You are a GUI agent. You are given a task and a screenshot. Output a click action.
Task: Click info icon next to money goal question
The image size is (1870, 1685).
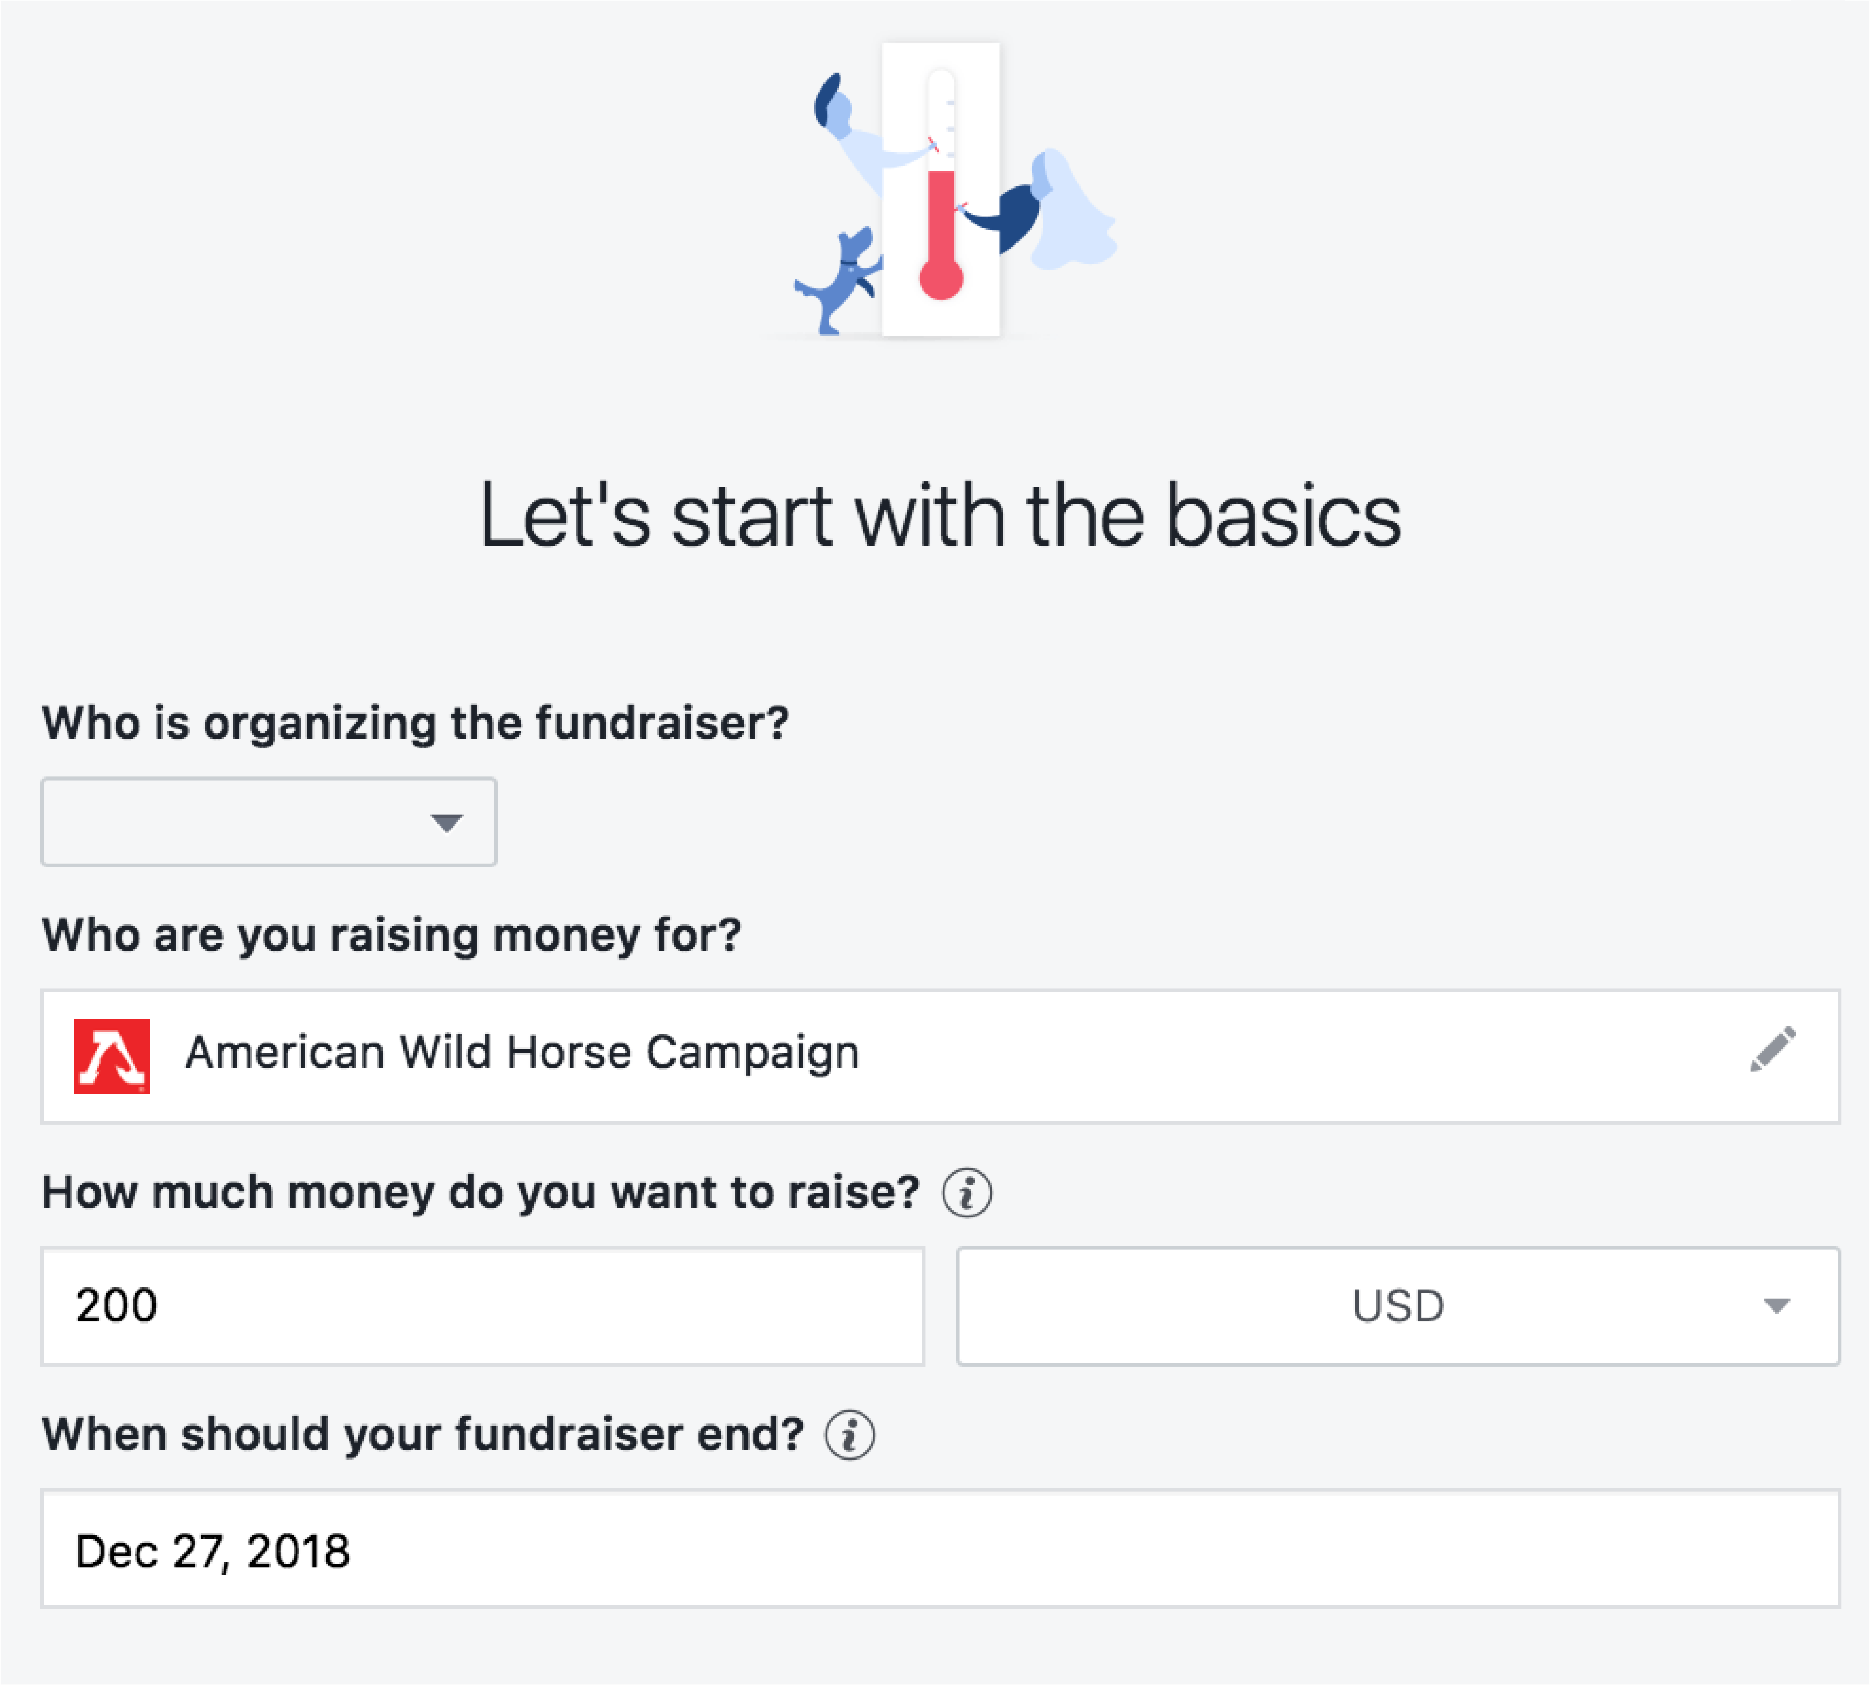tap(966, 1192)
